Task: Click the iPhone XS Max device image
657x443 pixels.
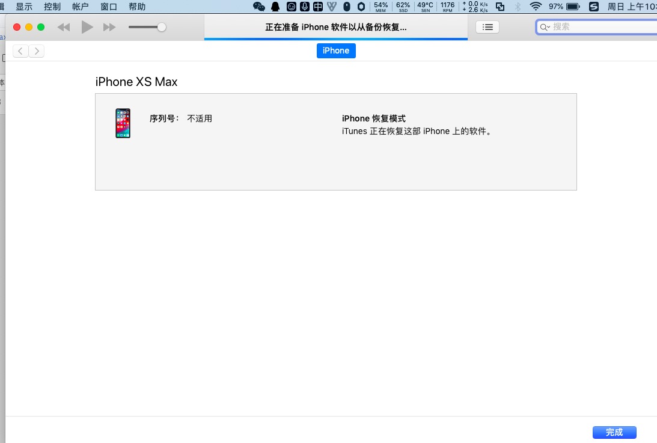Action: [x=123, y=123]
